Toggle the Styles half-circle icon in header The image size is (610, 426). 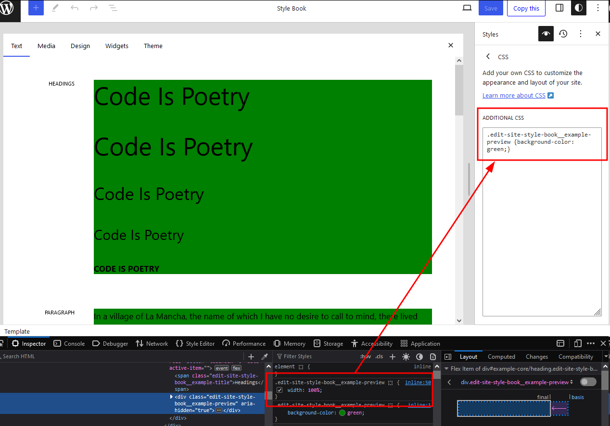pyautogui.click(x=579, y=8)
